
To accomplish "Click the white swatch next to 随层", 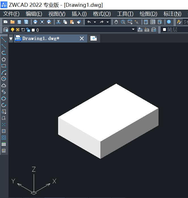I will (x=164, y=30).
